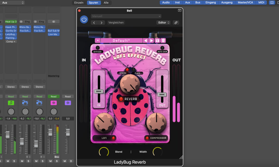Viewport: 279px width, 167px height.
Task: Open the Gorilla Dr plugin slot
Action: (11, 31)
